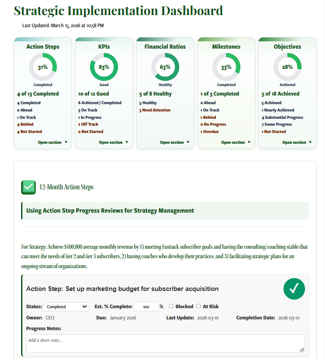Screen dimensions: 330x359
Task: Click '1 Overdue' in Milestones card
Action: click(210, 132)
